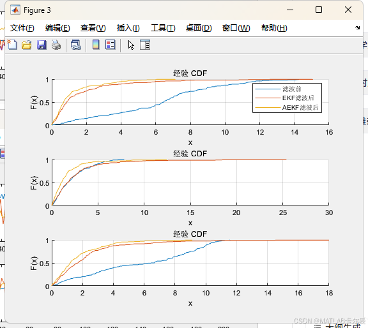Select the AEKF滤波后 legend entry
368x328 pixels.
point(287,108)
